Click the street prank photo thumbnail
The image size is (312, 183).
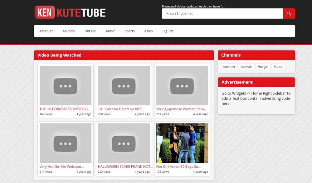pos(182,143)
